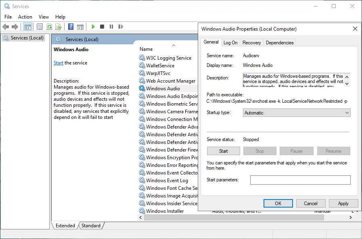Open the Startup type dropdown
The image size is (362, 239).
click(x=297, y=113)
